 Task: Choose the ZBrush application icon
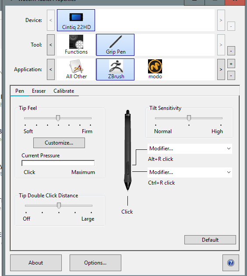116,69
